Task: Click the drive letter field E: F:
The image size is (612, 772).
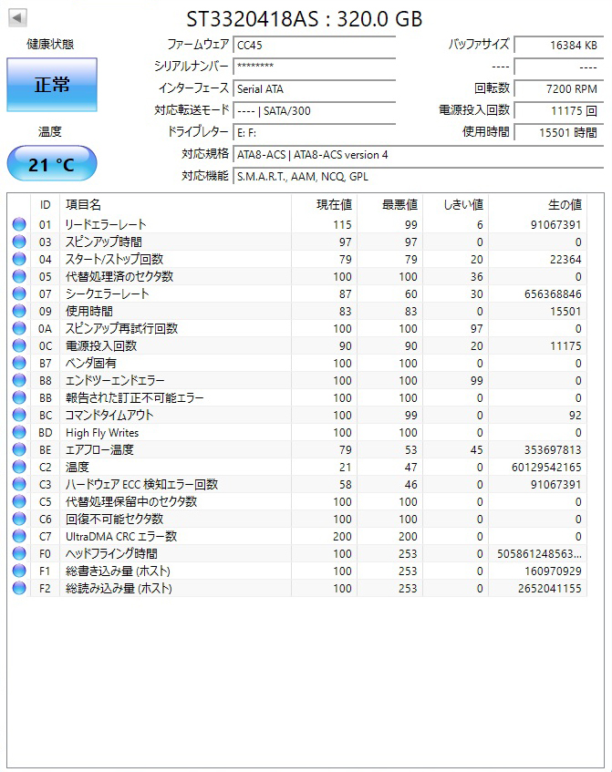Action: click(x=314, y=132)
